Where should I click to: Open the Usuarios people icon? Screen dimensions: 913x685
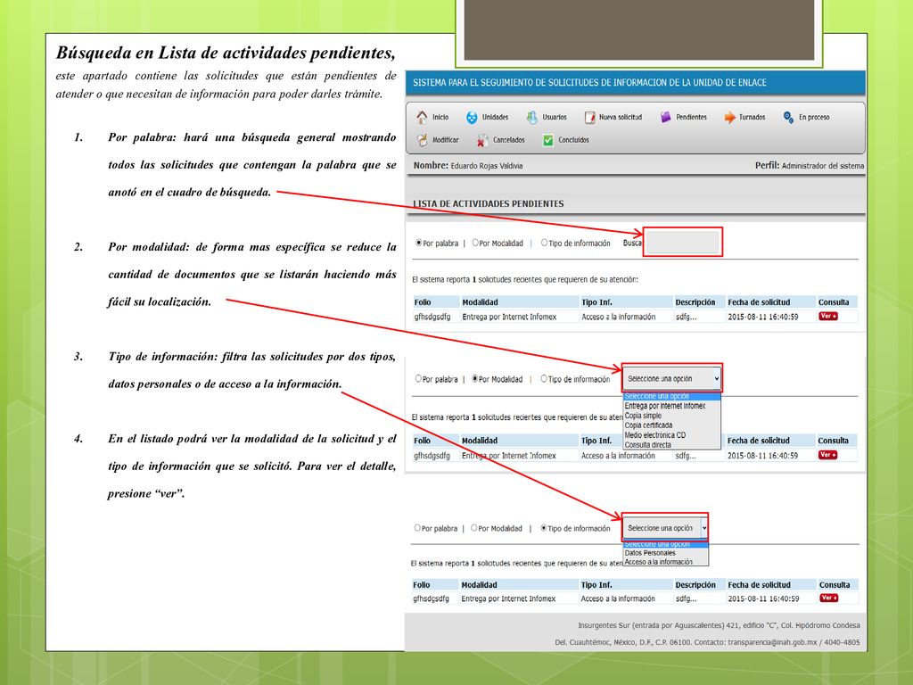point(532,118)
